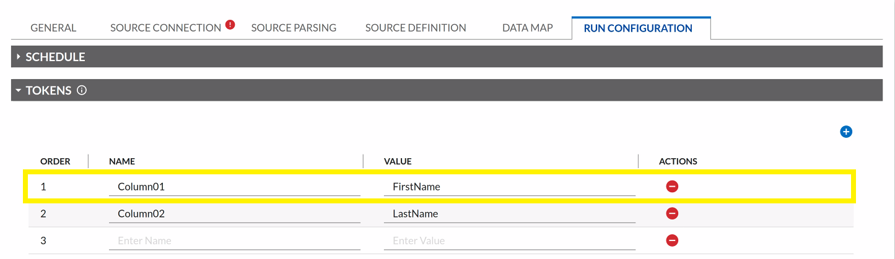Click the blue add token plus icon
895x259 pixels.
(846, 132)
